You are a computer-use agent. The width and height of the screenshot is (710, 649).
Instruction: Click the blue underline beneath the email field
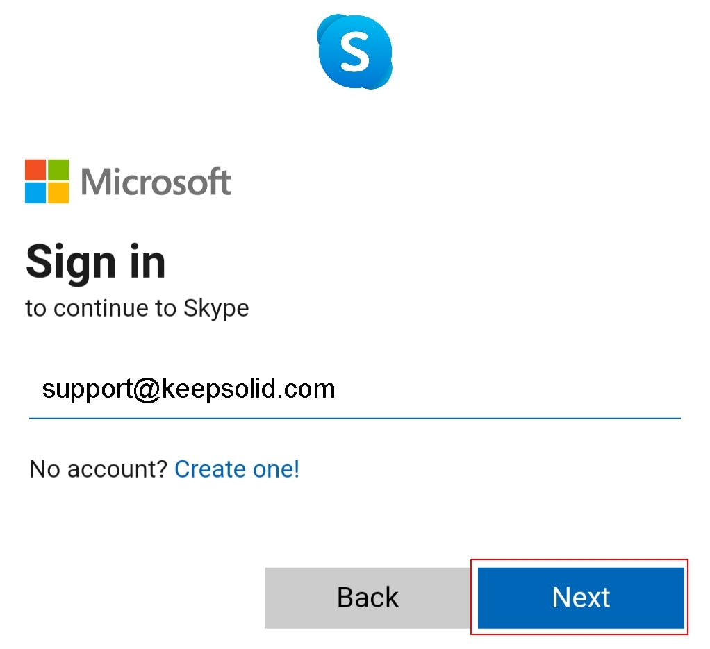(x=354, y=419)
